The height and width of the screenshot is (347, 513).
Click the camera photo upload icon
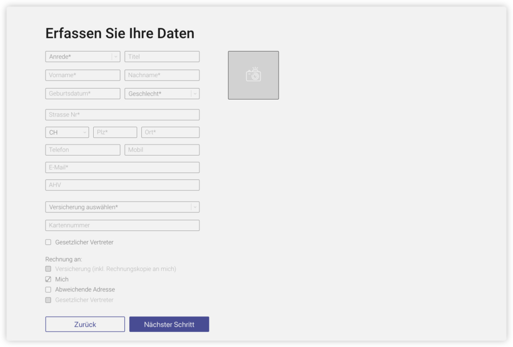tap(253, 75)
